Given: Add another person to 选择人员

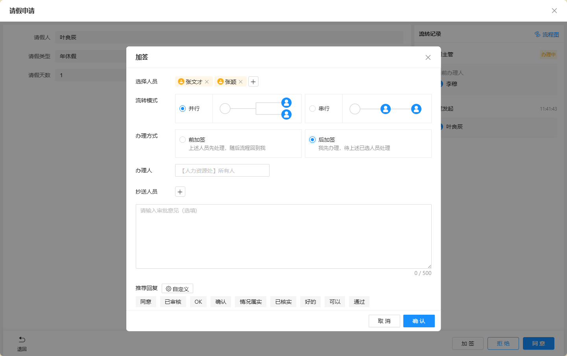Looking at the screenshot, I should tap(253, 82).
